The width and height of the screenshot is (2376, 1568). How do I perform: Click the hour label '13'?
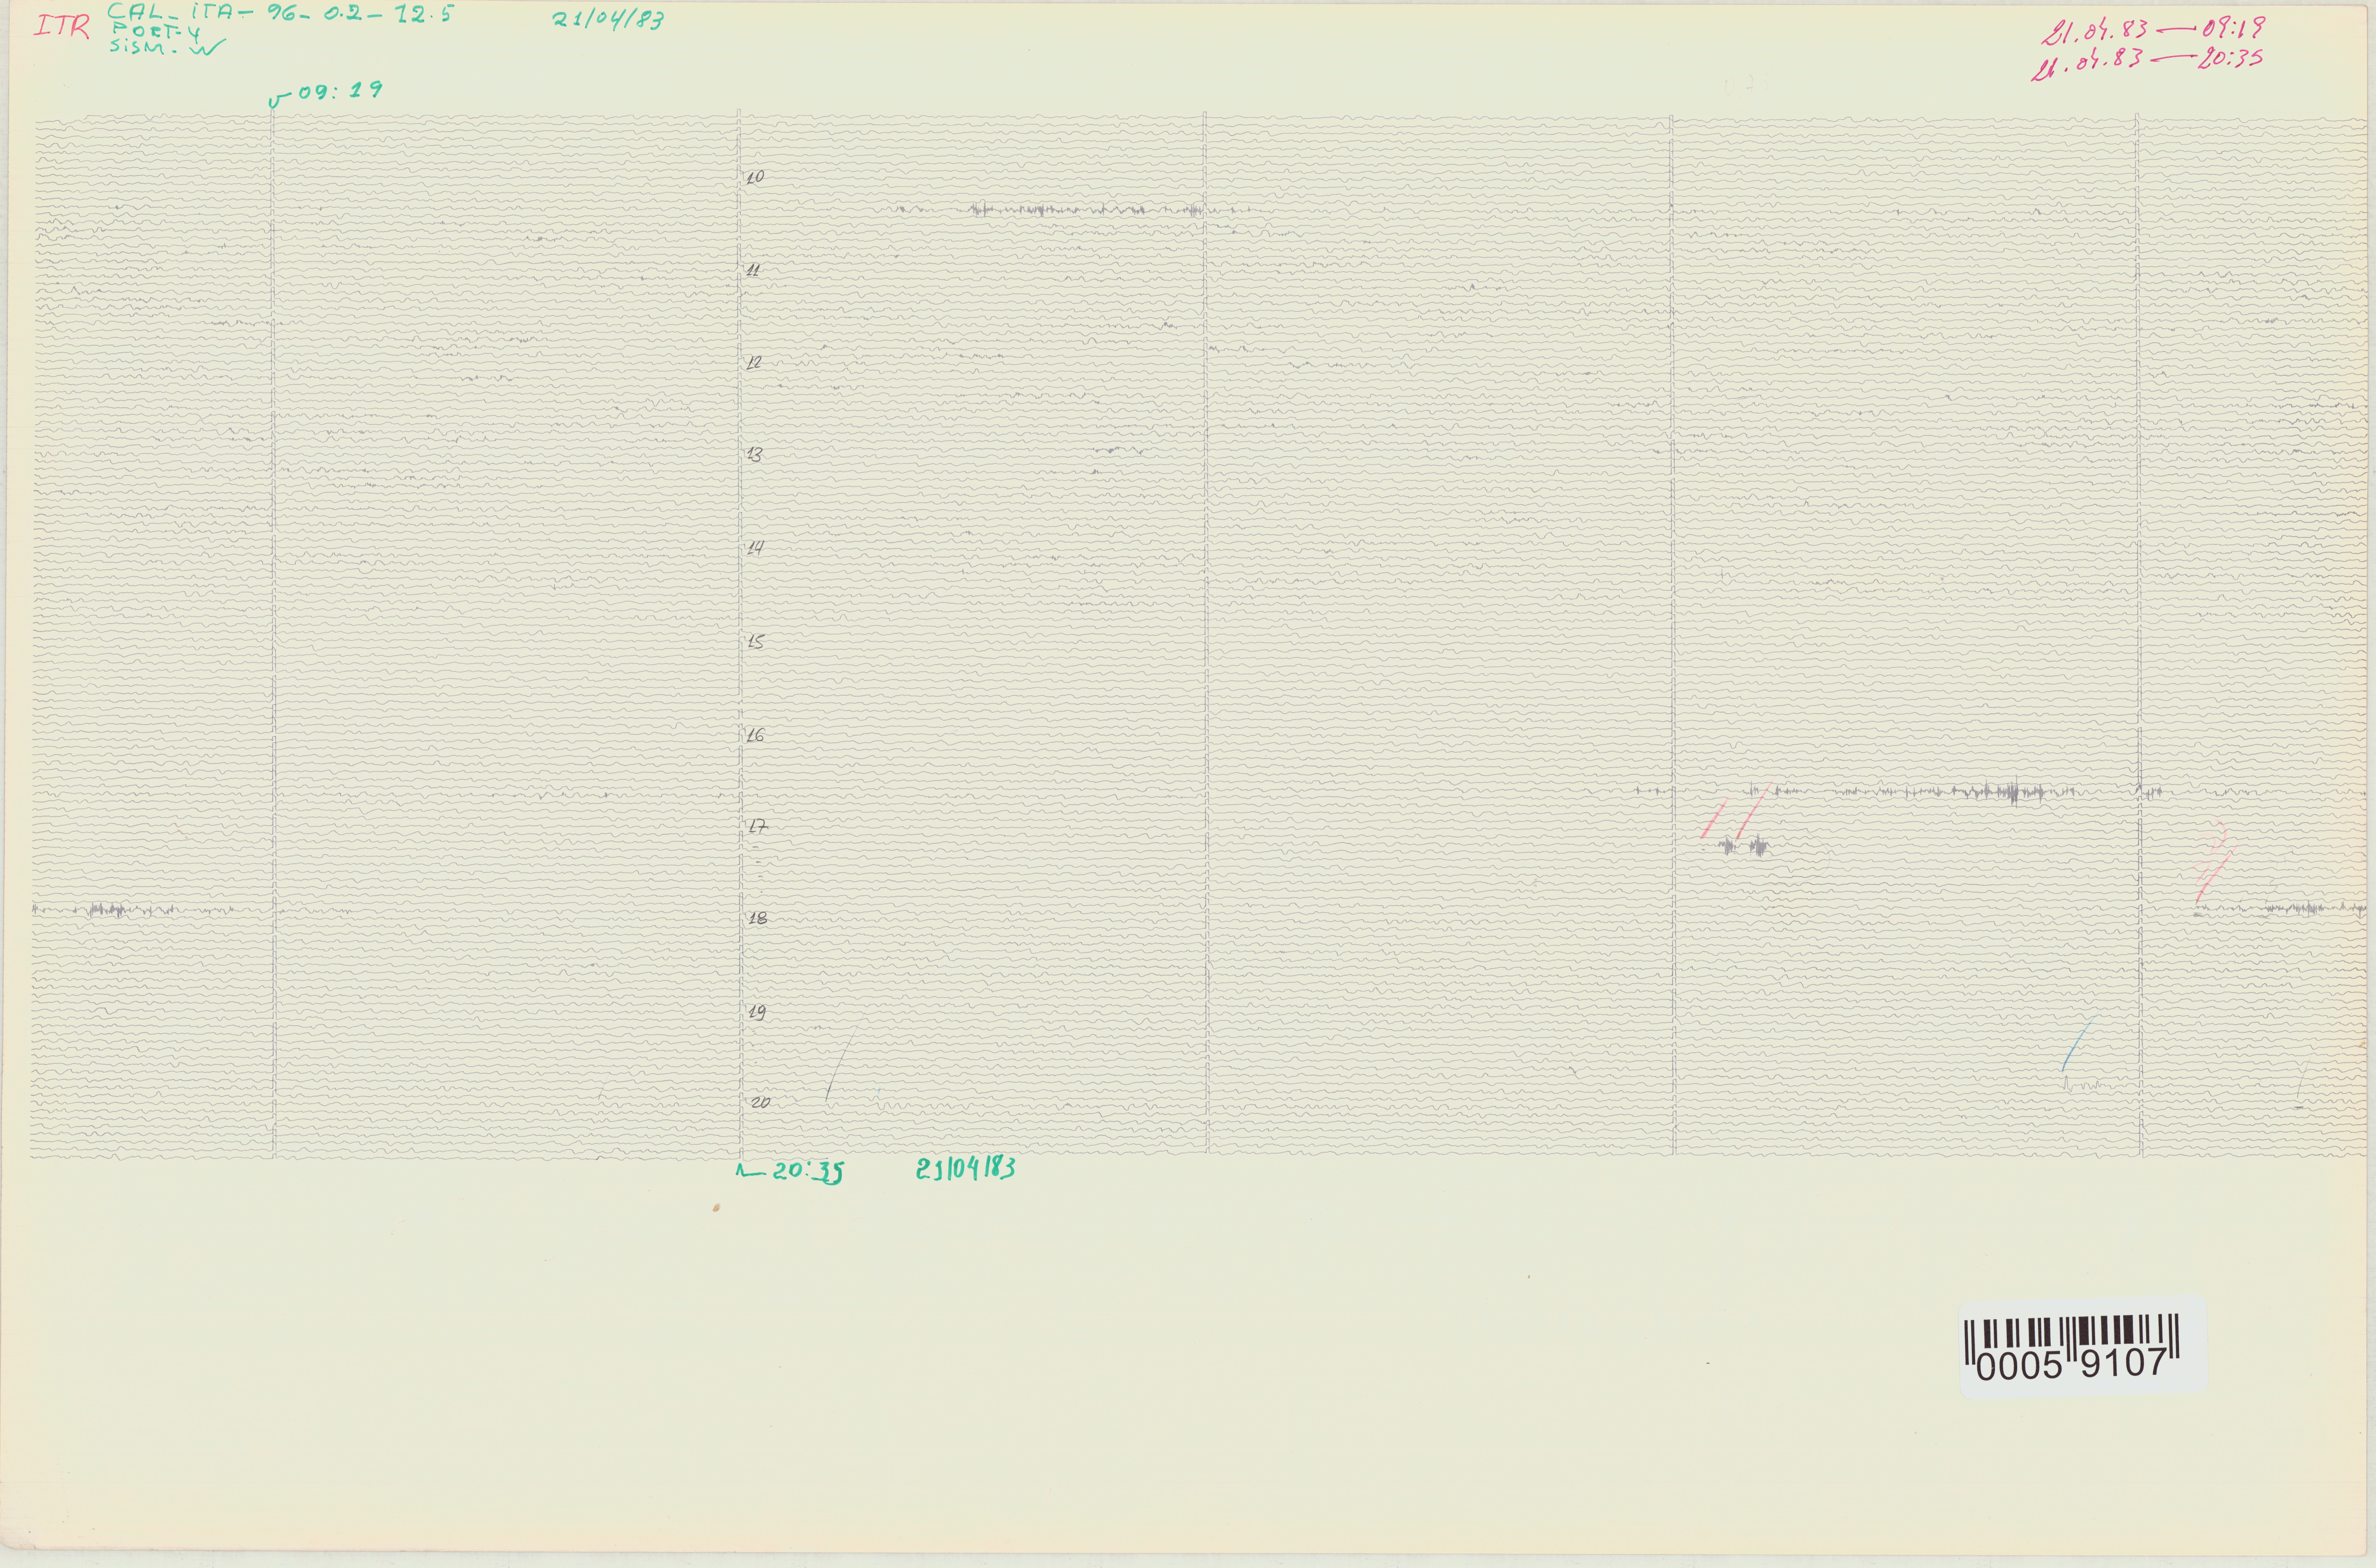(x=754, y=454)
